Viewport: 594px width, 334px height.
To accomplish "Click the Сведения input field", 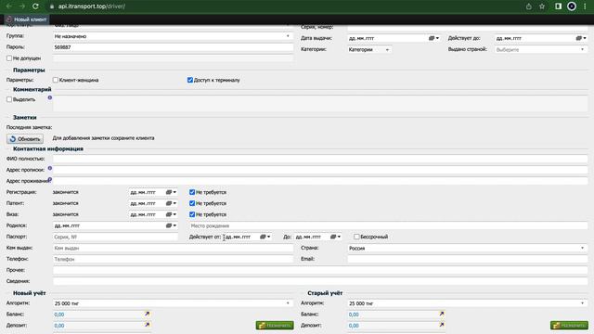I will coord(320,281).
